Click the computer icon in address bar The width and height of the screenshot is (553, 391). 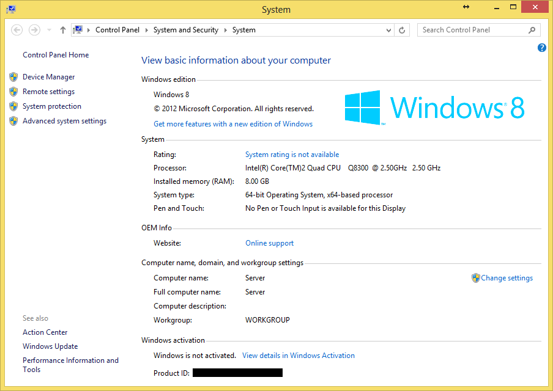78,29
